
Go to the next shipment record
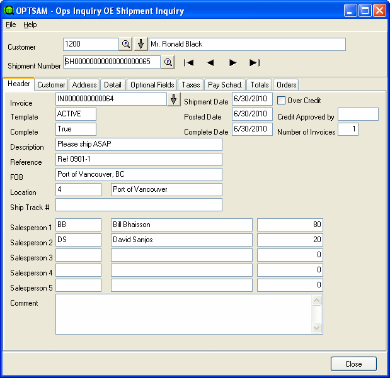[x=232, y=62]
